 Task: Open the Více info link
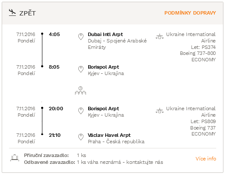pyautogui.click(x=206, y=159)
